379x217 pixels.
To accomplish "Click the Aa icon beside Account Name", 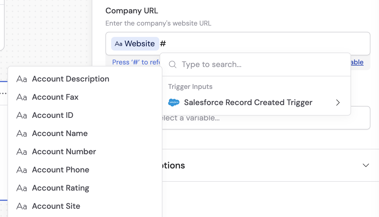I will click(21, 134).
